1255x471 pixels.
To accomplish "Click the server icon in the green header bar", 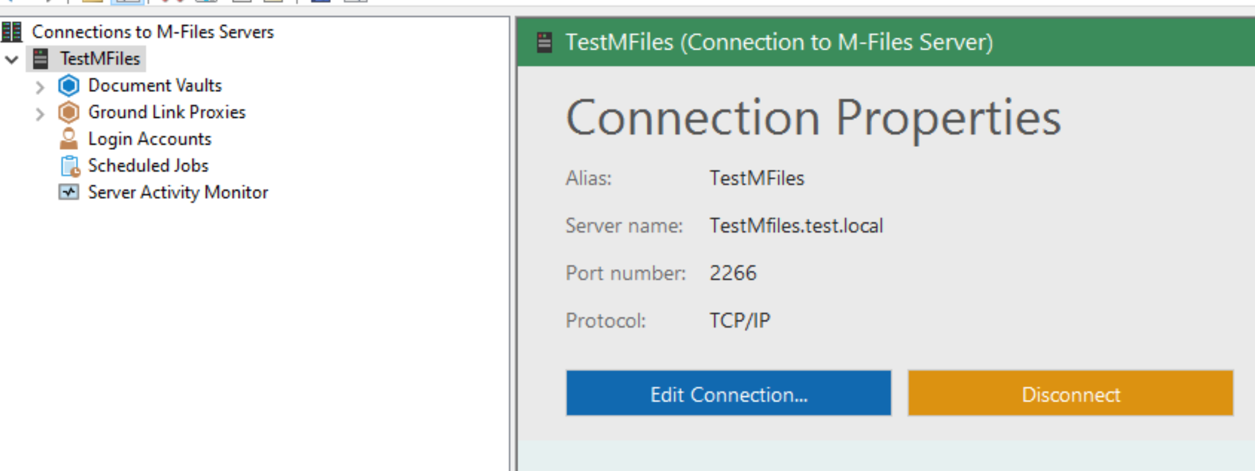I will [544, 42].
